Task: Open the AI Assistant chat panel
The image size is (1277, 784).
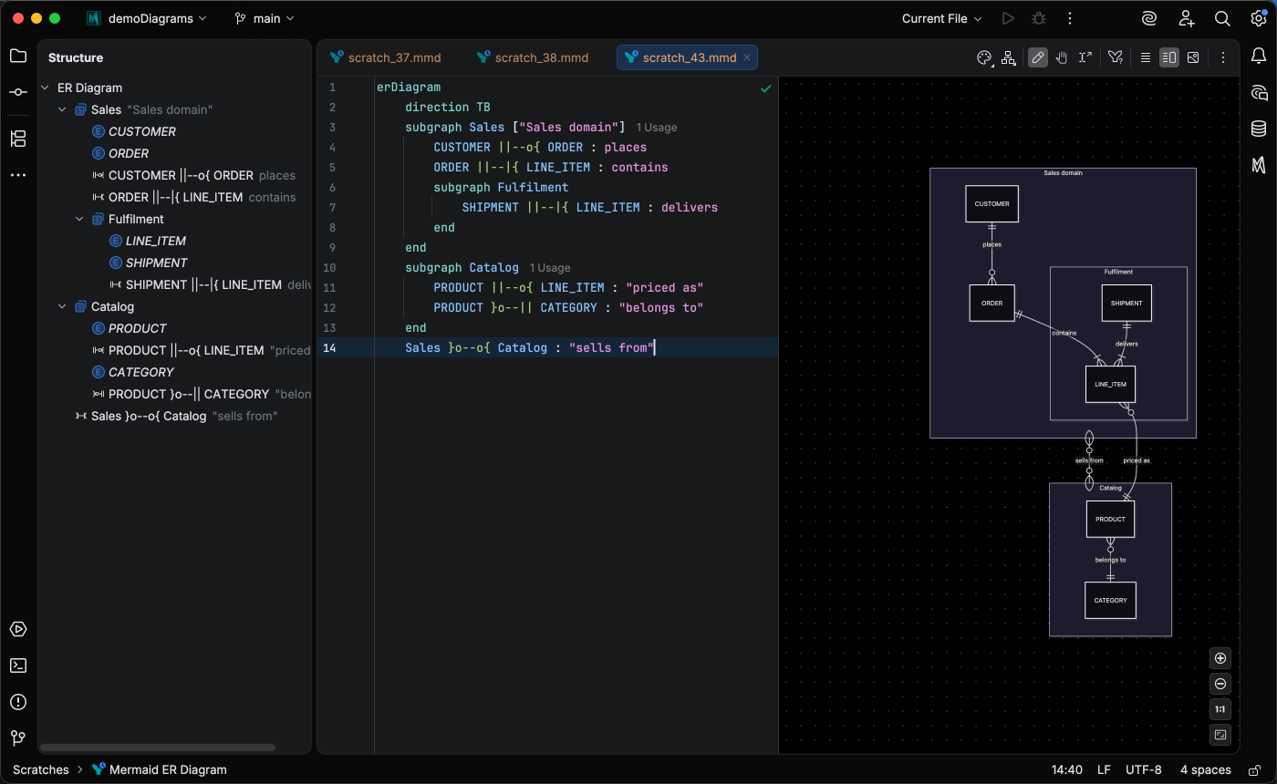Action: (1259, 92)
